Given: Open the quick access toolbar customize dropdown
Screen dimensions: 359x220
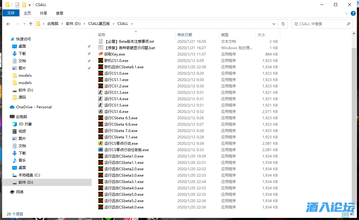Looking at the screenshot, I should [30, 5].
